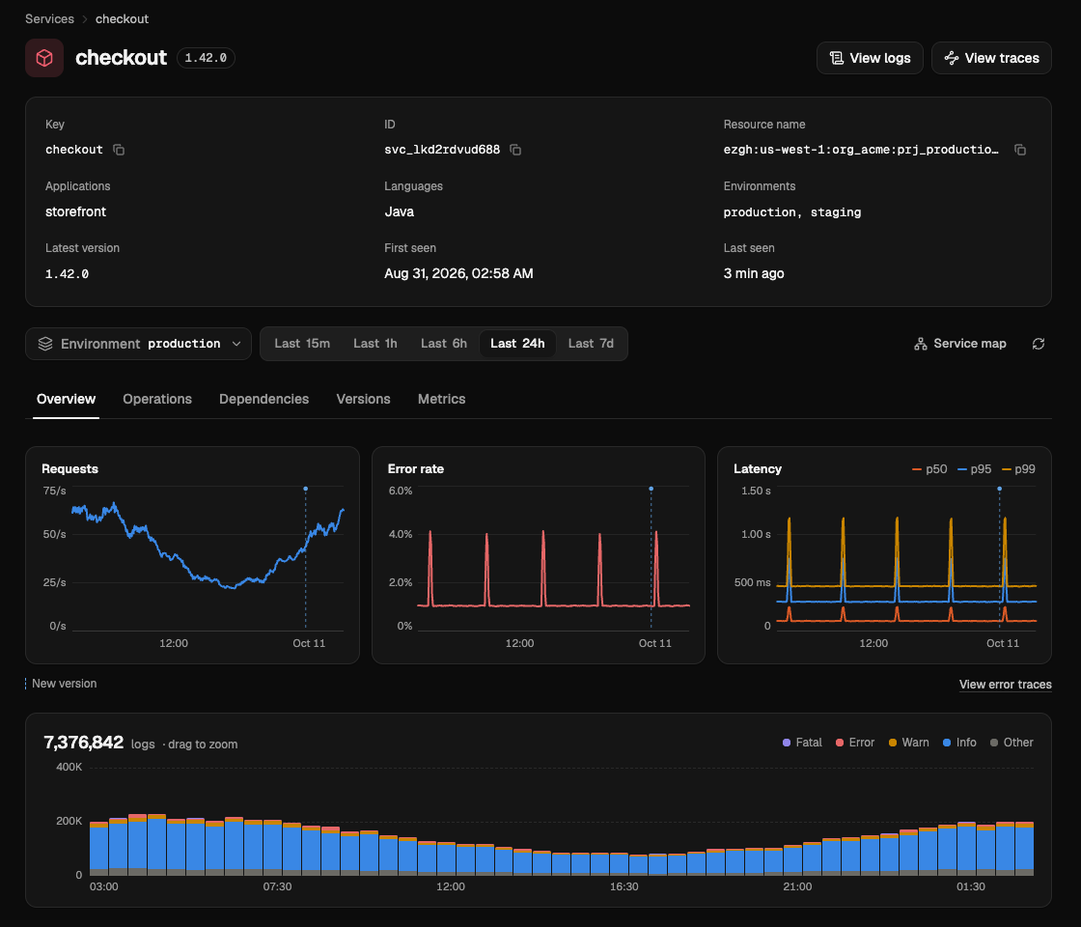Click the production, staging environments value
The width and height of the screenshot is (1081, 927).
[x=792, y=212]
